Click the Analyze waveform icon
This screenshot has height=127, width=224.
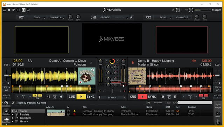[x=218, y=106]
